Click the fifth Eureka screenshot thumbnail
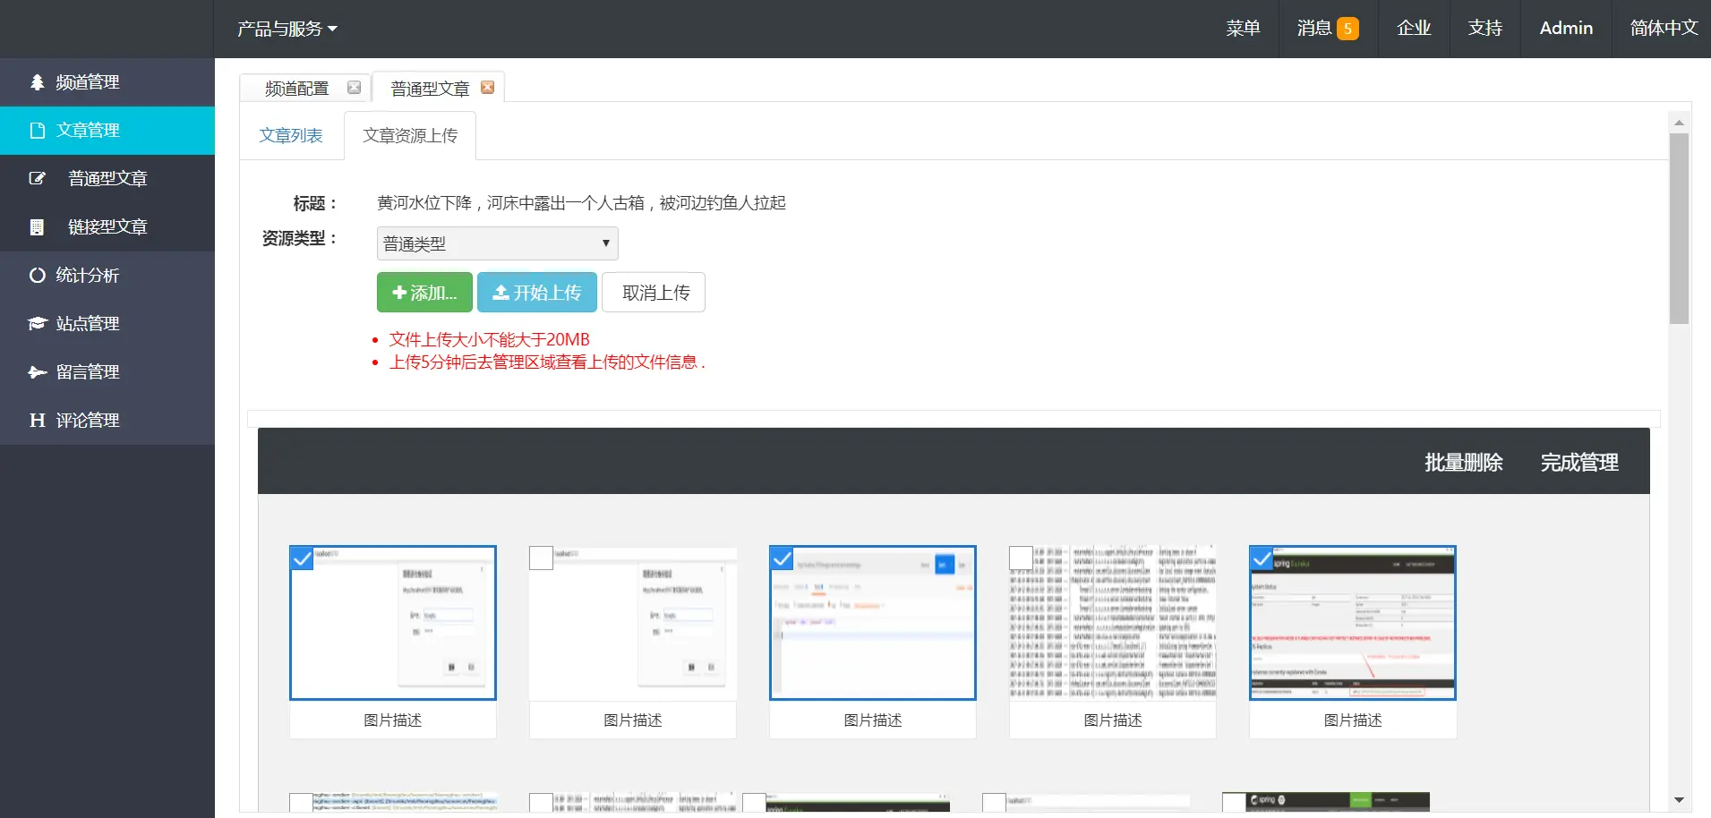This screenshot has height=818, width=1711. (1352, 623)
